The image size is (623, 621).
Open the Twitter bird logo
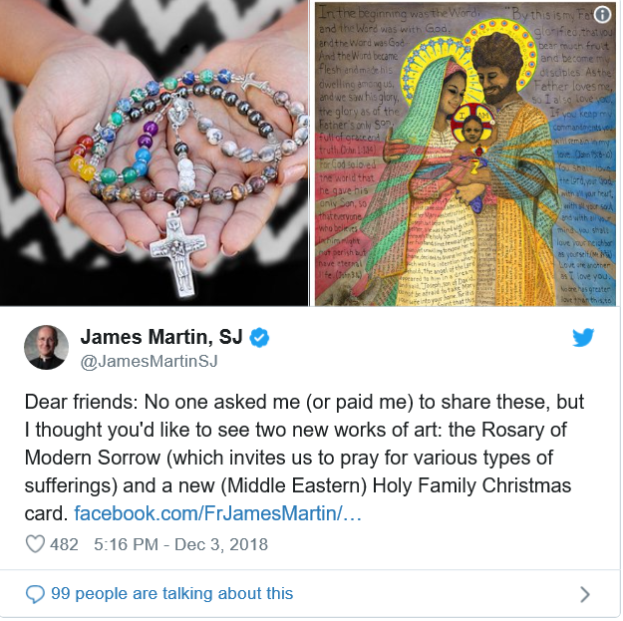583,337
